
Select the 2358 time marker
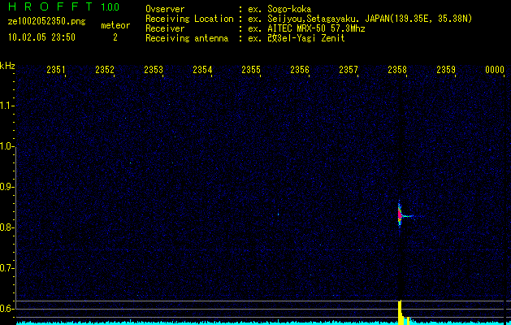tap(397, 70)
